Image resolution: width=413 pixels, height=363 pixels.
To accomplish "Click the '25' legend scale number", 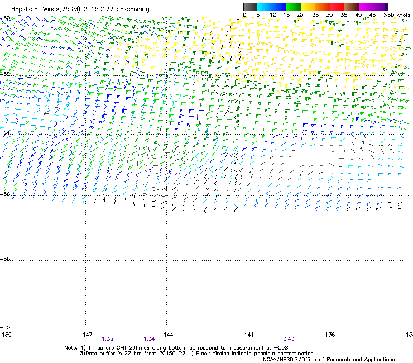I will [x=315, y=15].
